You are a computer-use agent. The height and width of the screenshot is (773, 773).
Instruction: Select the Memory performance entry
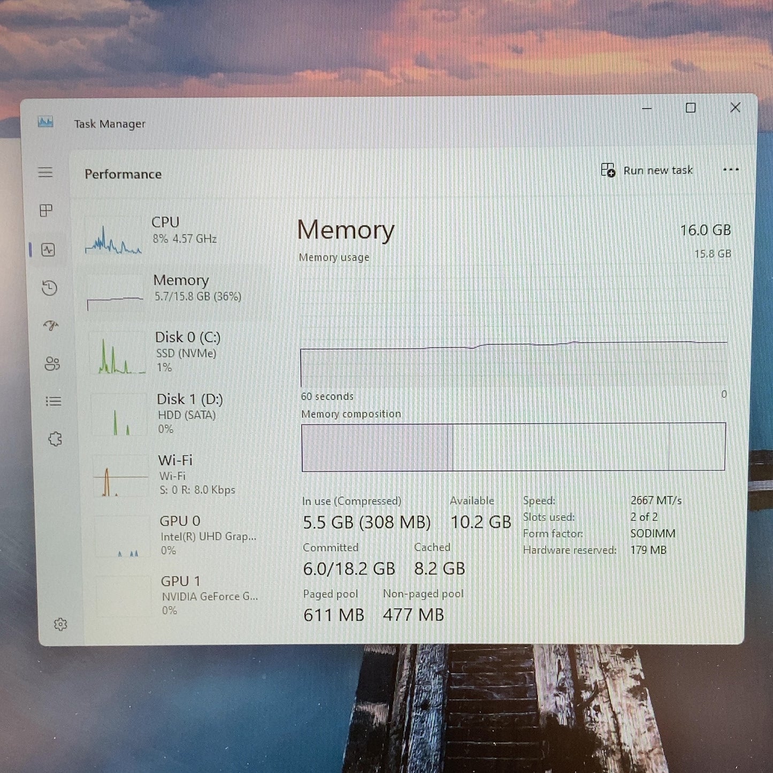174,292
